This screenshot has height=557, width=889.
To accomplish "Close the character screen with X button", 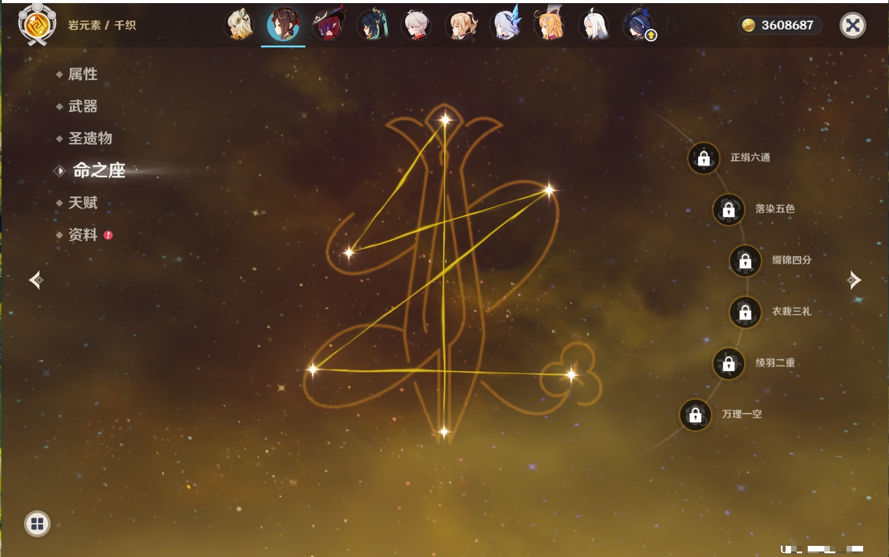I will (x=853, y=25).
